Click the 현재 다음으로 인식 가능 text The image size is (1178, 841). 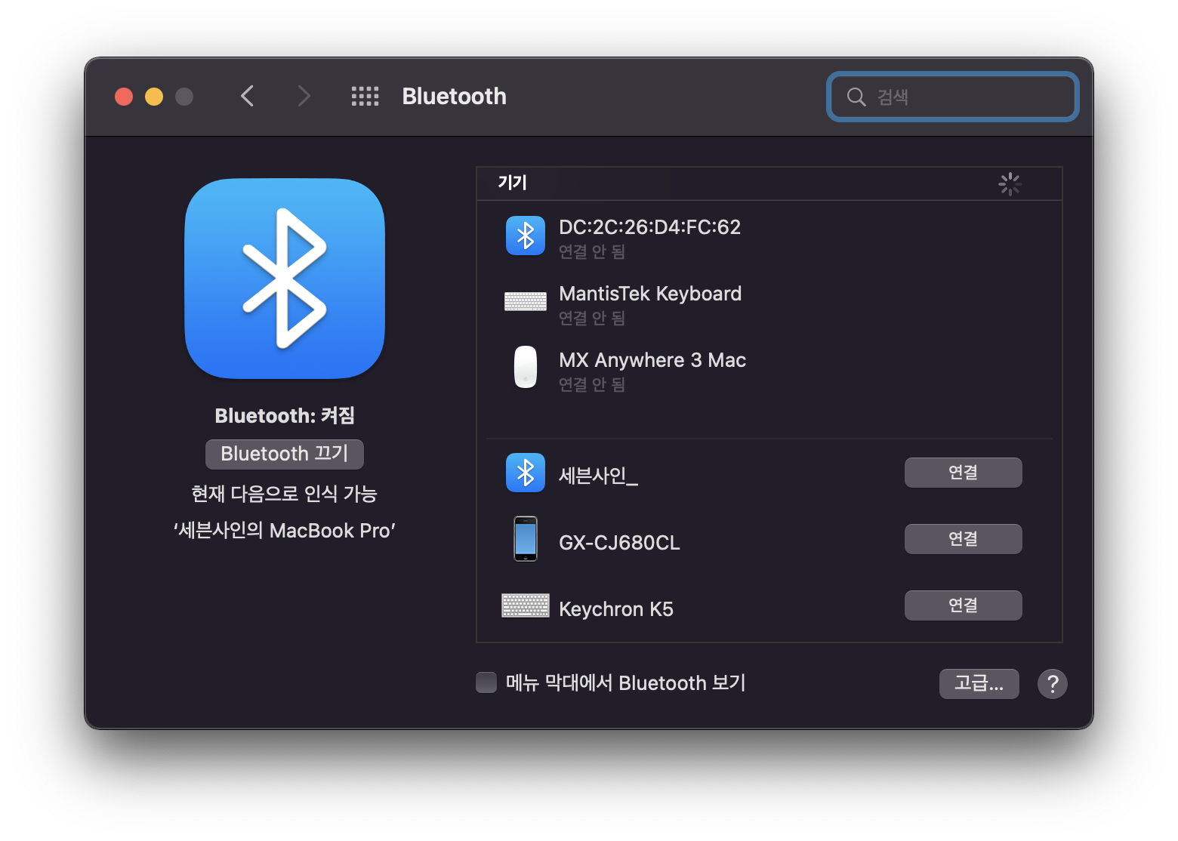pyautogui.click(x=284, y=494)
